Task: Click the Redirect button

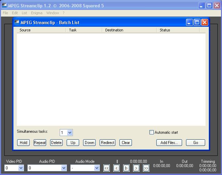Action: (x=108, y=143)
